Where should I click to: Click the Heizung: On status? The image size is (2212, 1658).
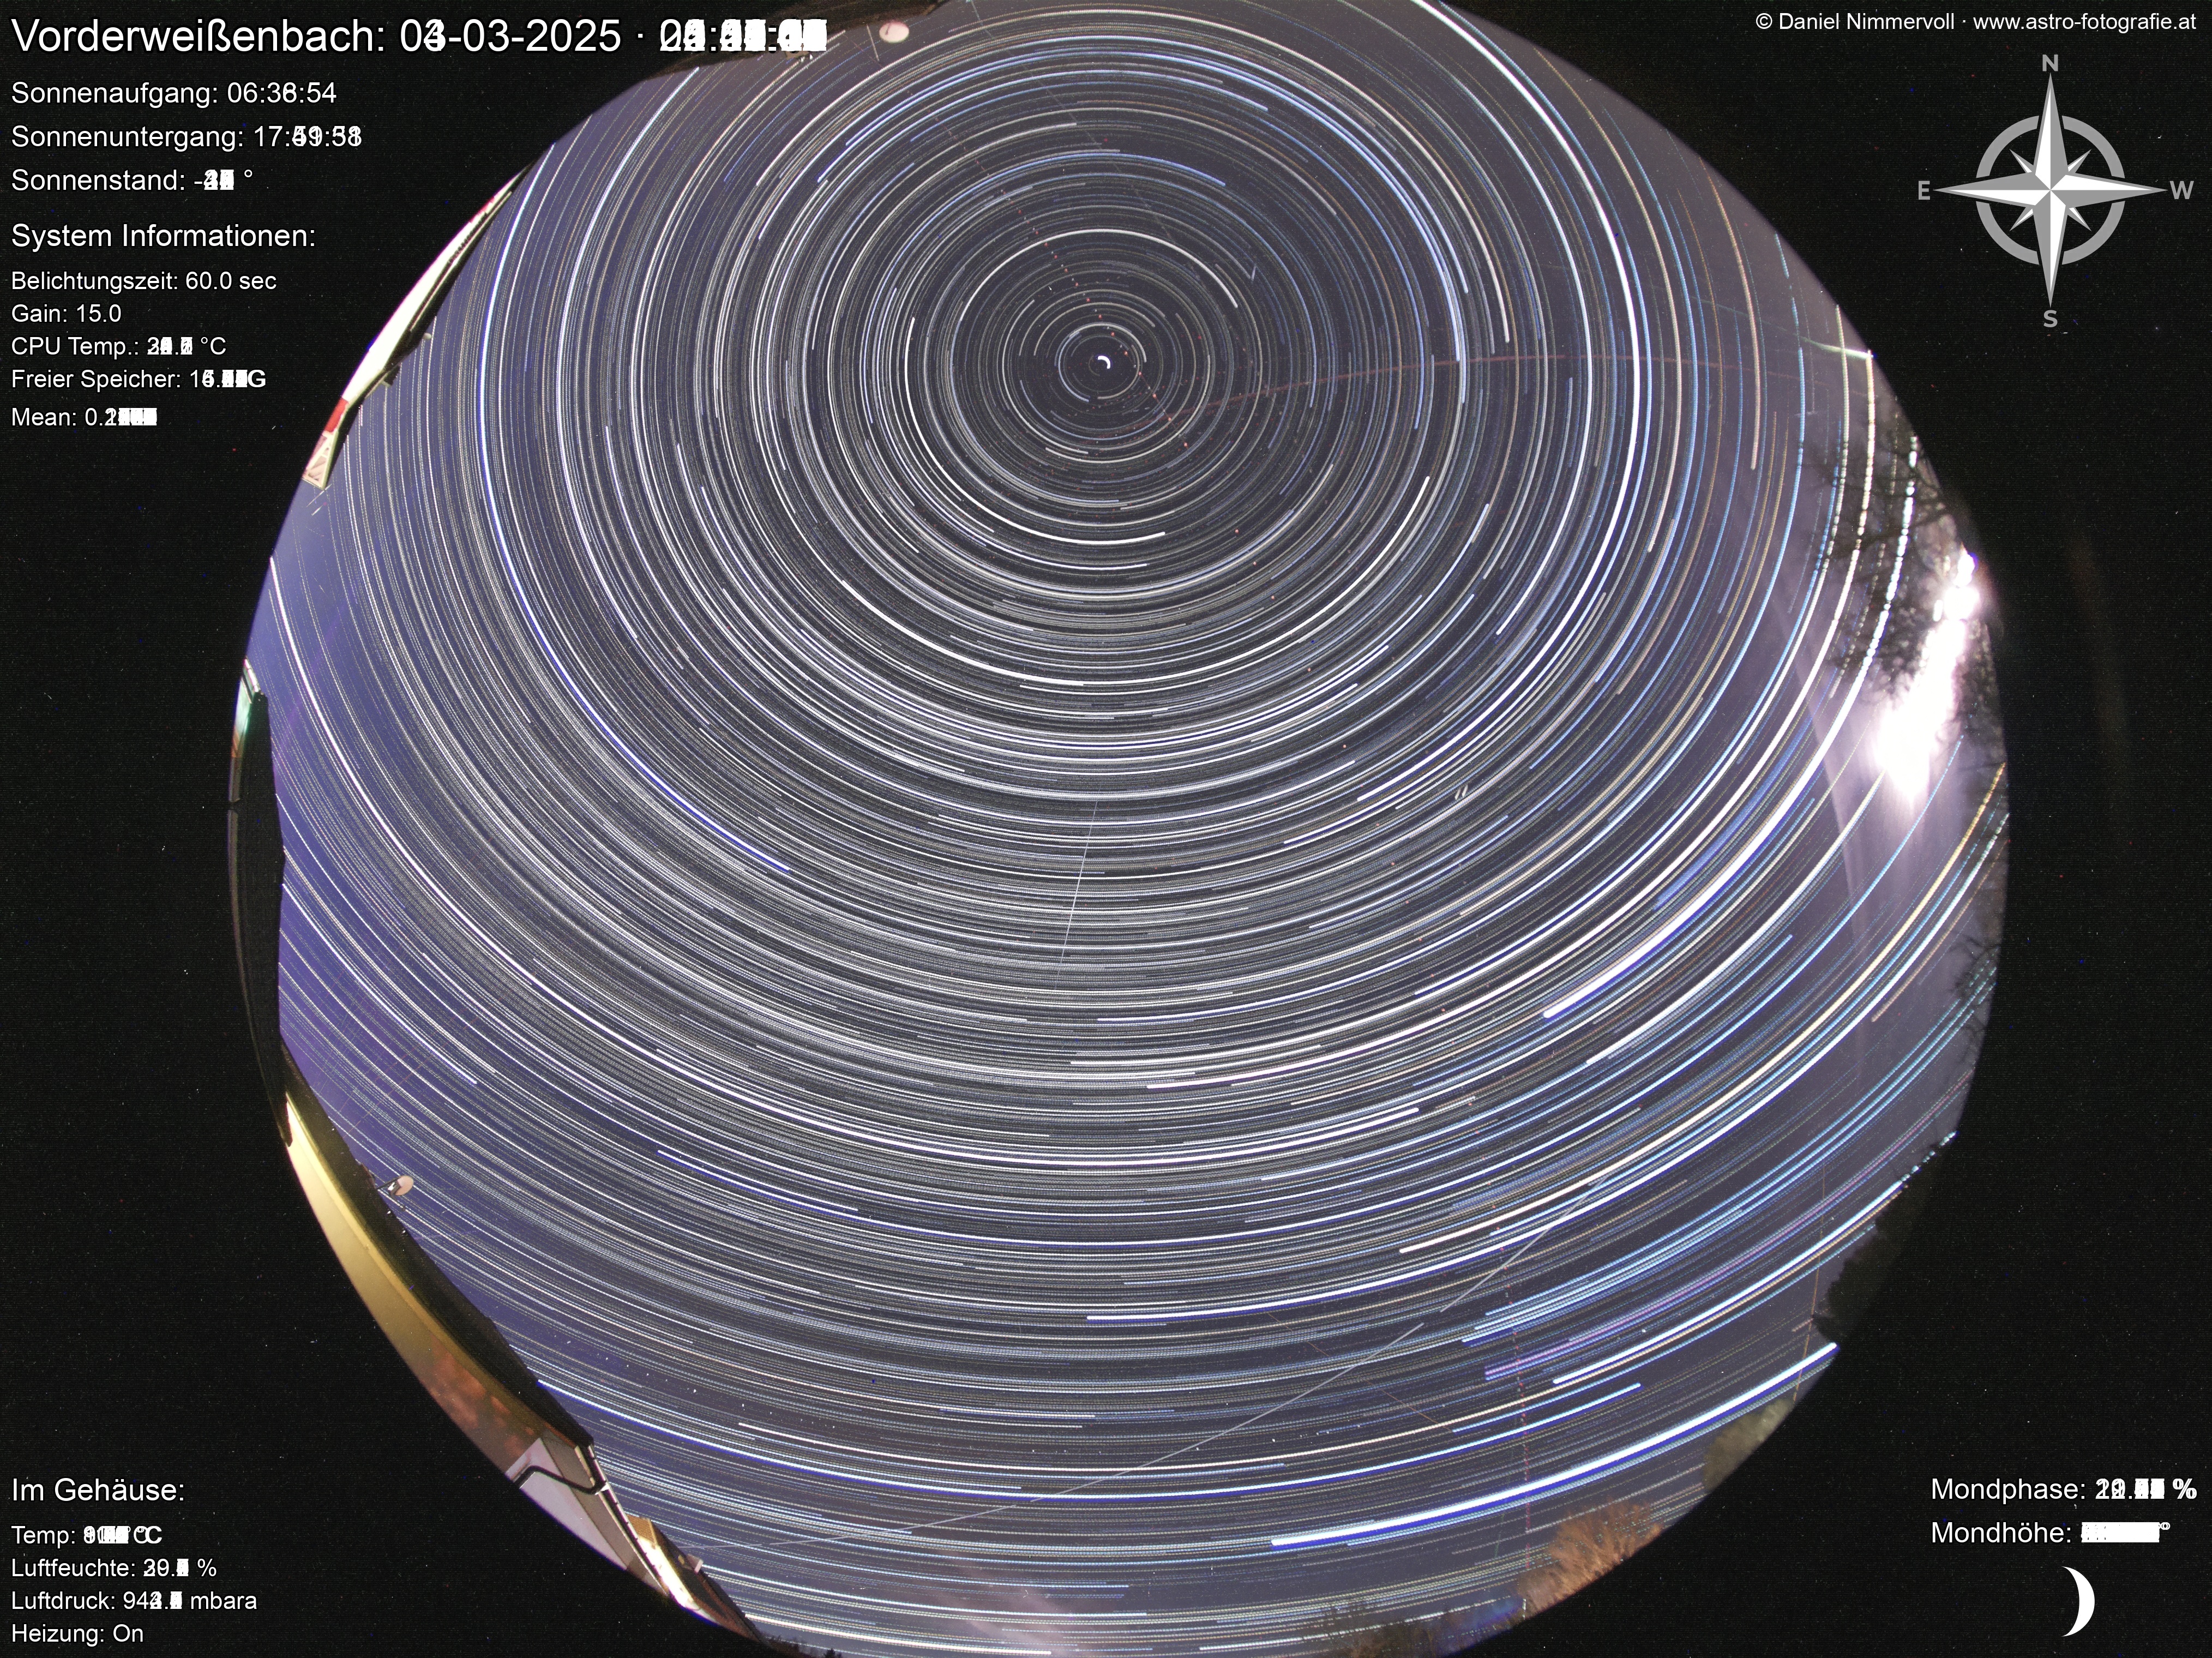(77, 1634)
